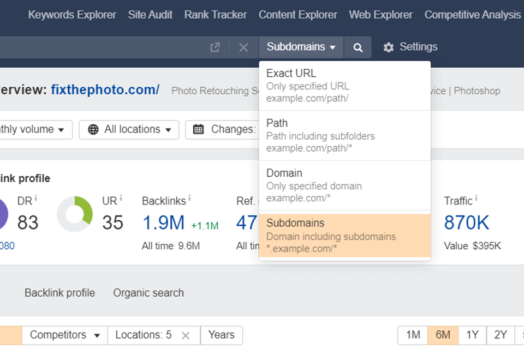This screenshot has height=349, width=524.
Task: Select the 1Y time range
Action: point(472,335)
